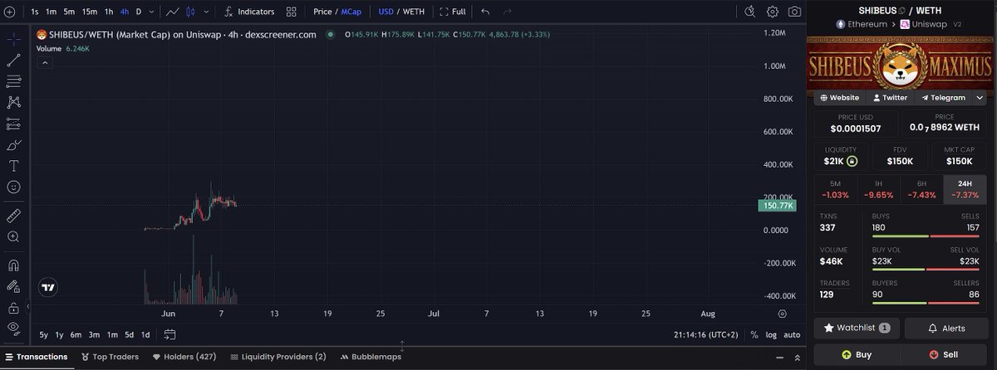997x370 pixels.
Task: Set the chart interval to 1s
Action: (34, 12)
